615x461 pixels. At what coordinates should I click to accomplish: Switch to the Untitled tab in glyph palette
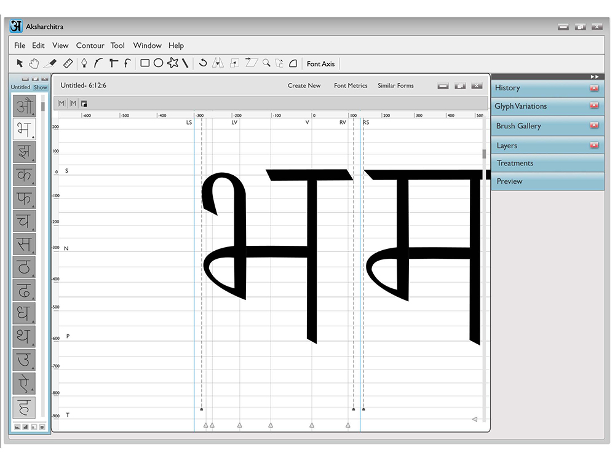tap(20, 87)
